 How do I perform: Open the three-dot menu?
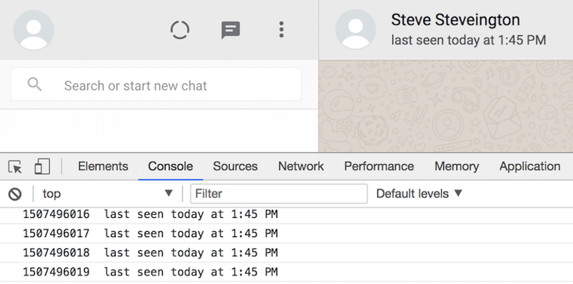point(281,30)
